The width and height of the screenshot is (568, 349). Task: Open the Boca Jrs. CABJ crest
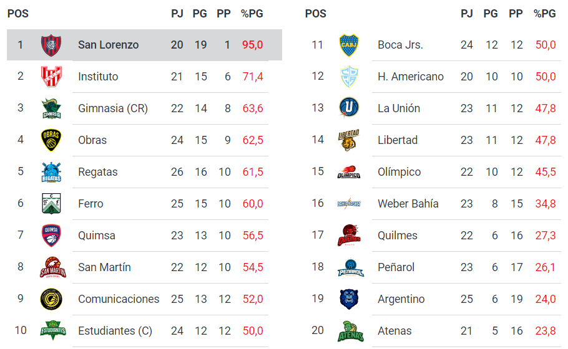pos(349,45)
